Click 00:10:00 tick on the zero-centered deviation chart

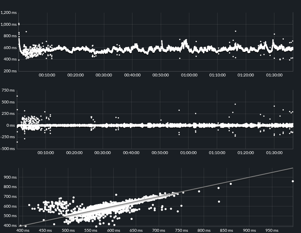(46, 153)
